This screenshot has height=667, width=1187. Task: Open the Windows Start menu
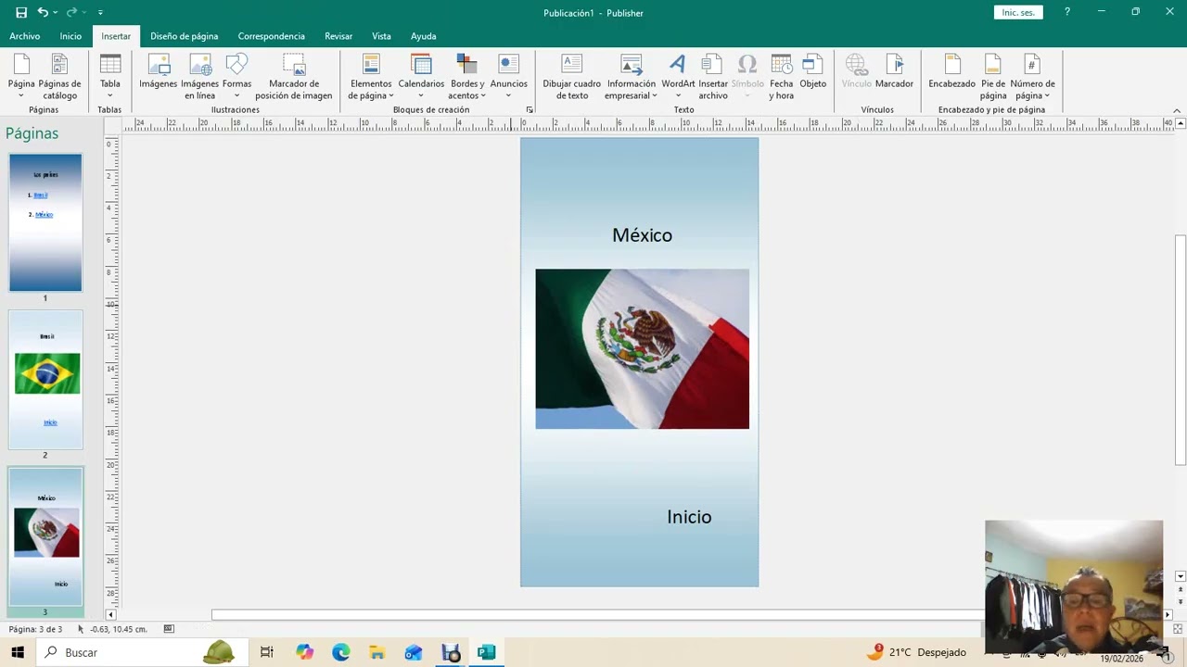click(17, 652)
